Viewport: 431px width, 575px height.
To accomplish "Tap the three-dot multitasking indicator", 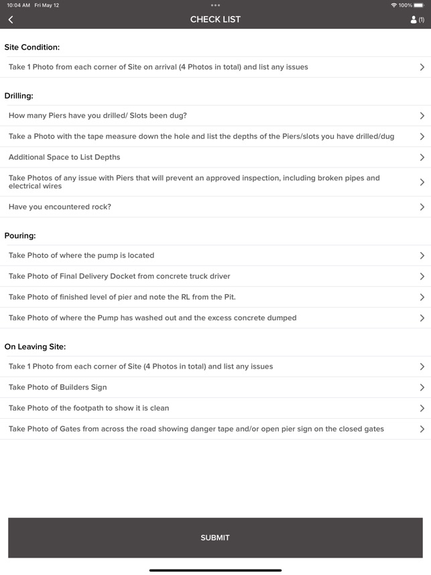I will click(215, 5).
